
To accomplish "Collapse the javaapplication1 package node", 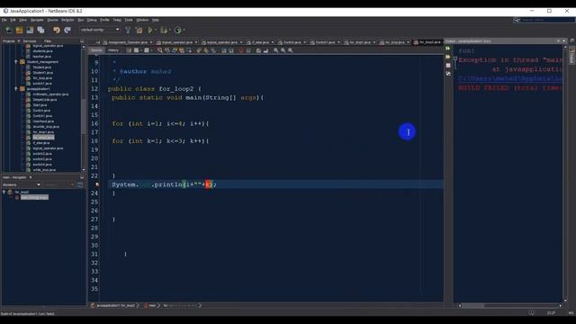I will [16, 89].
